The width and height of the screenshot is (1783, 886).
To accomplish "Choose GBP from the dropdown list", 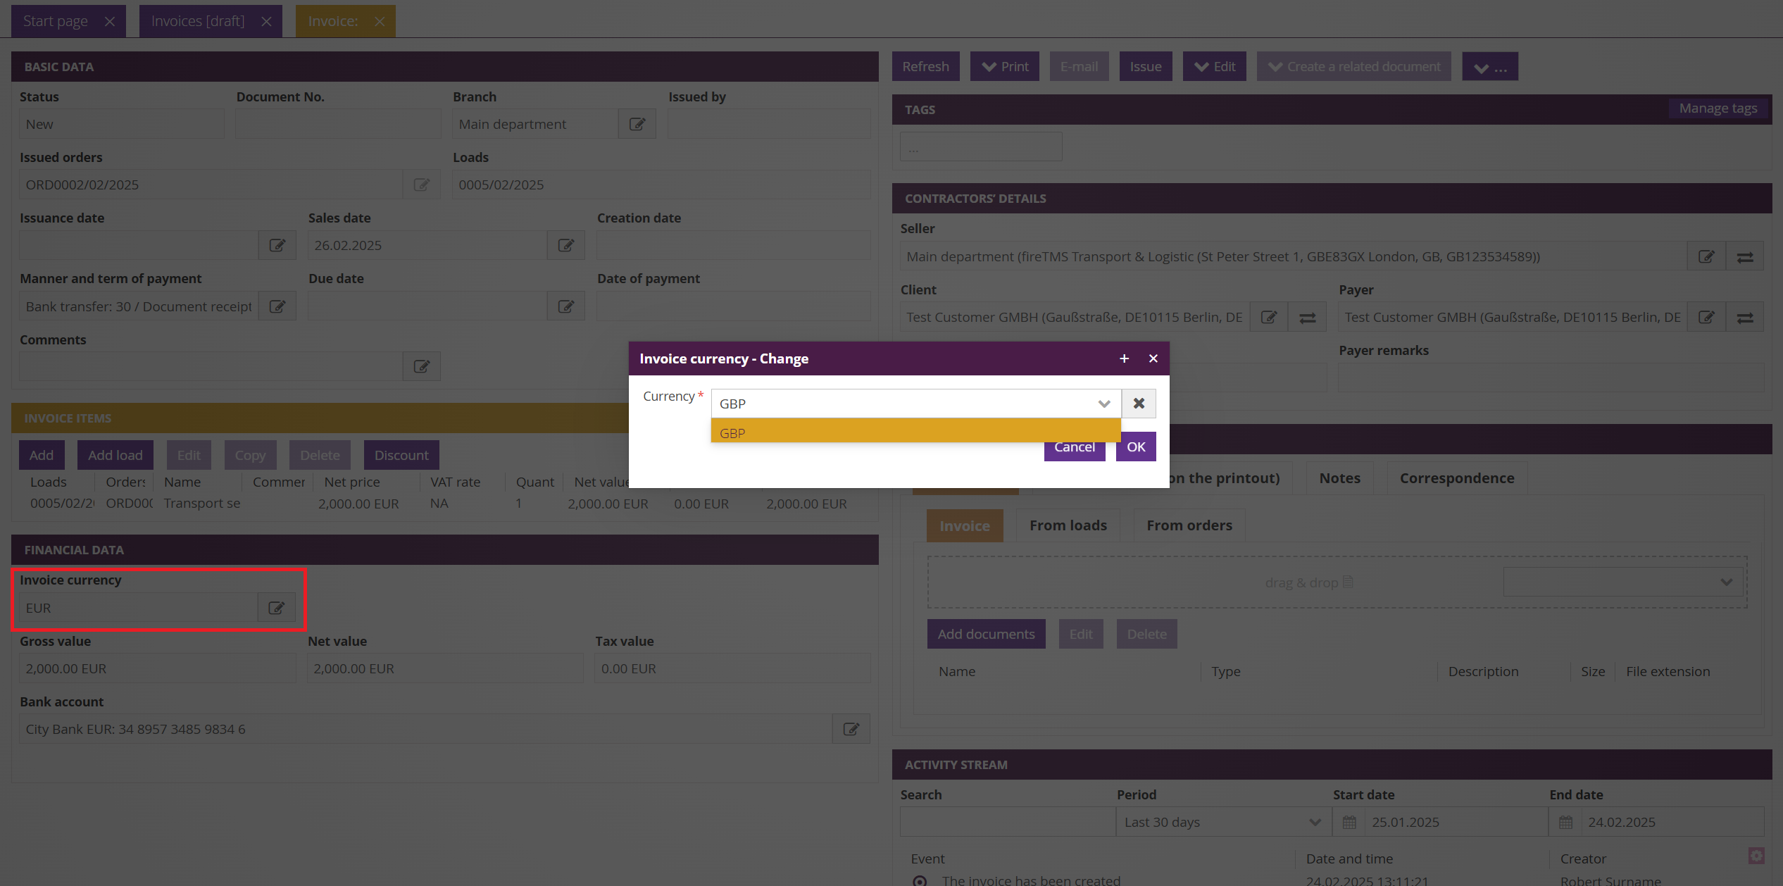I will pyautogui.click(x=915, y=432).
